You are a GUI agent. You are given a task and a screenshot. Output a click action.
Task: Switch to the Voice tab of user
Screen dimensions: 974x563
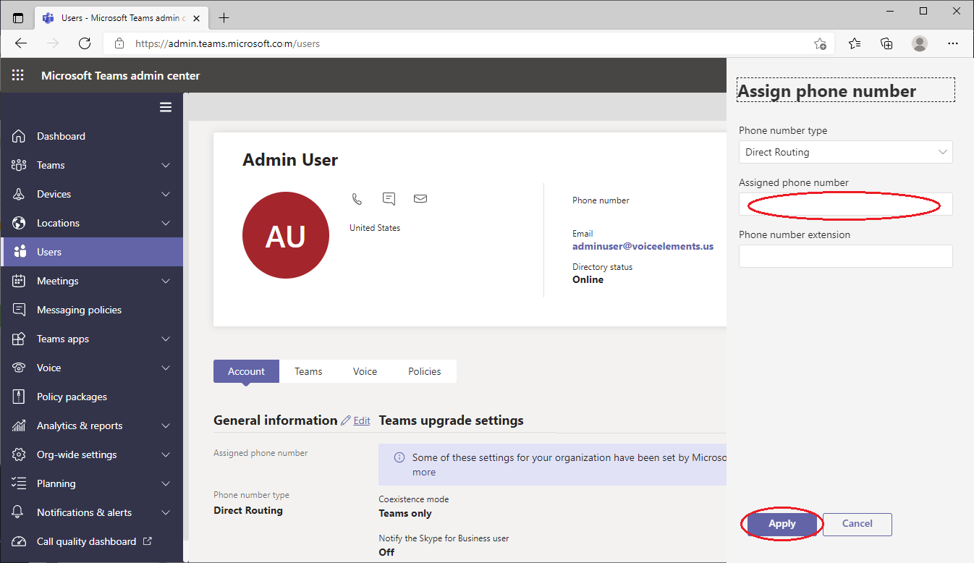pyautogui.click(x=365, y=371)
